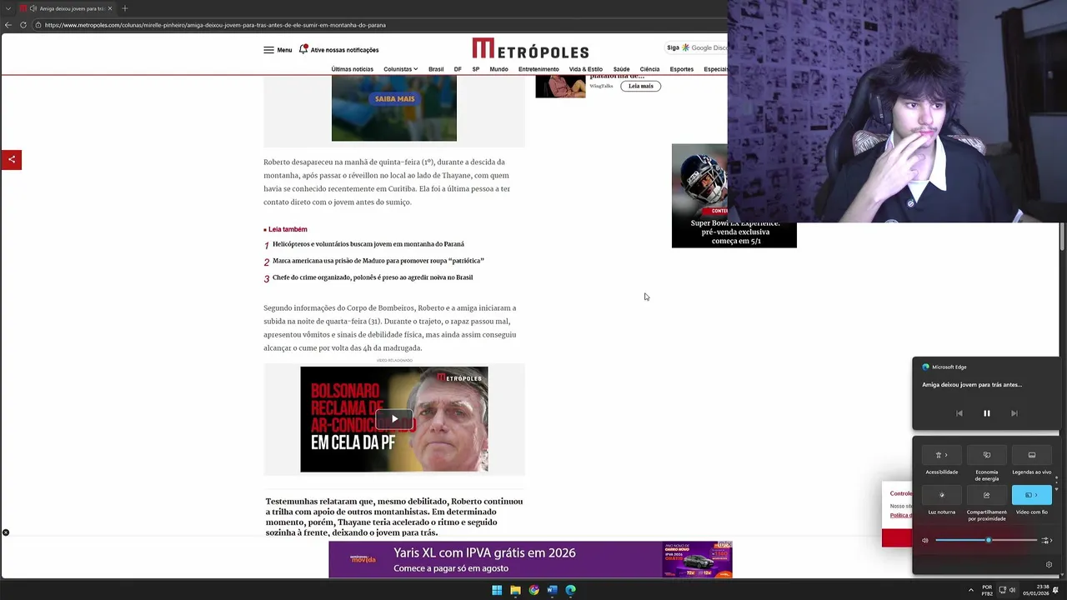Open a new browser tab
Image resolution: width=1067 pixels, height=600 pixels.
coord(125,8)
